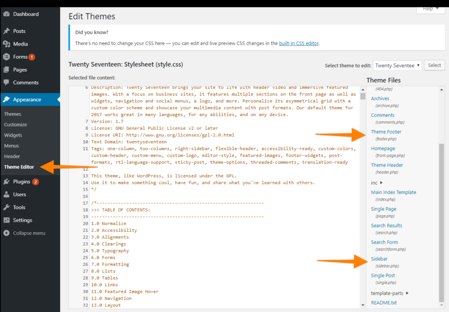Open Plugins via the plug icon
The image size is (449, 312).
6,181
